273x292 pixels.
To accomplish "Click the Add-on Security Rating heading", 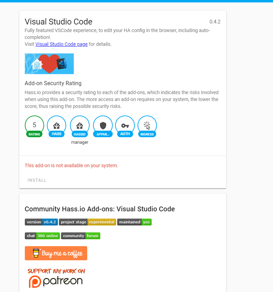I will pos(53,83).
